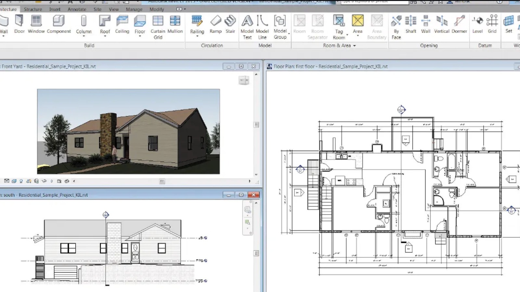Screen dimensions: 520x292
Task: Click the Set work plane tool
Action: [x=509, y=24]
